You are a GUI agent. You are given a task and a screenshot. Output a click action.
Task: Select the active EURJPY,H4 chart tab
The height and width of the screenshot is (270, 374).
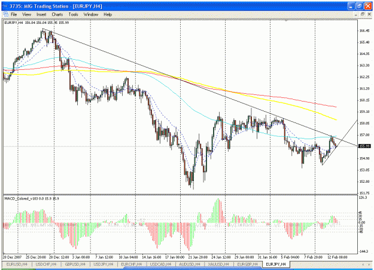(x=276, y=264)
